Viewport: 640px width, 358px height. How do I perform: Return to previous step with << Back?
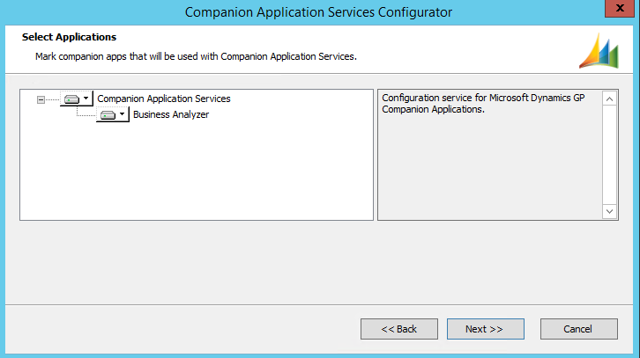pos(398,329)
